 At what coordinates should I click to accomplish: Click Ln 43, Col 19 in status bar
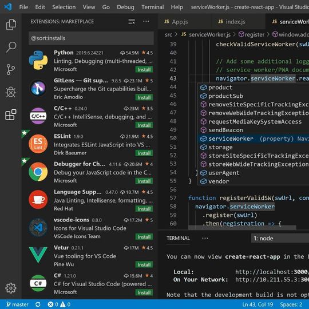point(257,304)
